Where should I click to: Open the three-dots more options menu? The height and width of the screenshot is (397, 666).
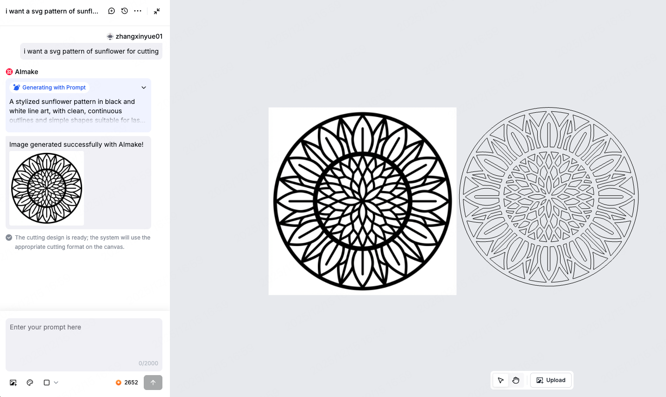tap(138, 11)
